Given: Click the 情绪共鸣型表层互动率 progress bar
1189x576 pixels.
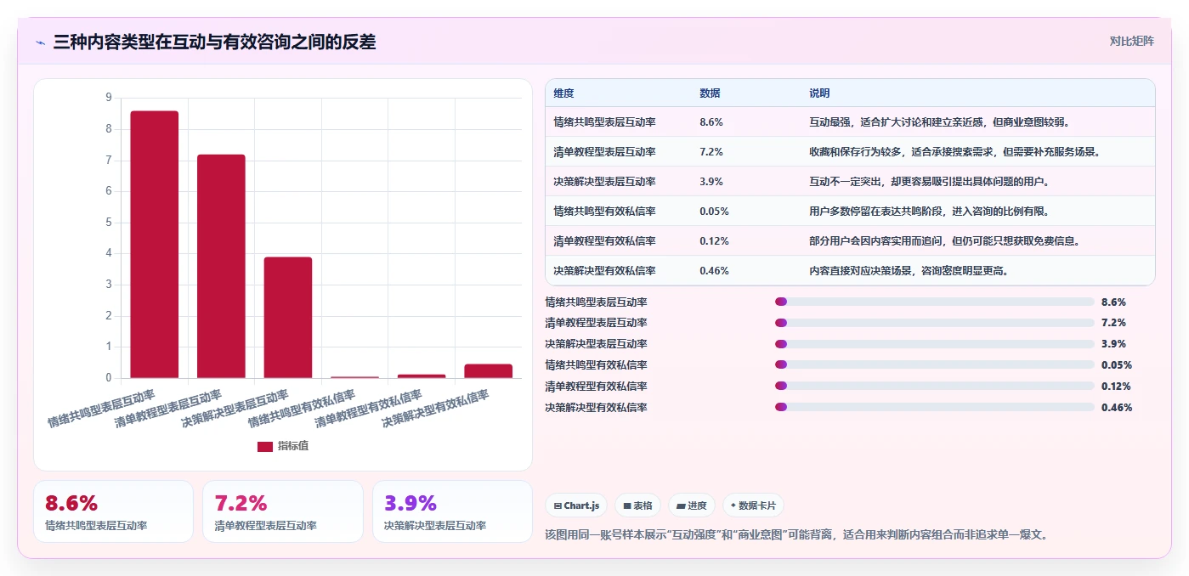Looking at the screenshot, I should pyautogui.click(x=934, y=302).
